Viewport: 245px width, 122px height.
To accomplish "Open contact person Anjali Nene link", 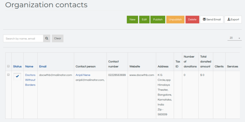I will click(83, 75).
